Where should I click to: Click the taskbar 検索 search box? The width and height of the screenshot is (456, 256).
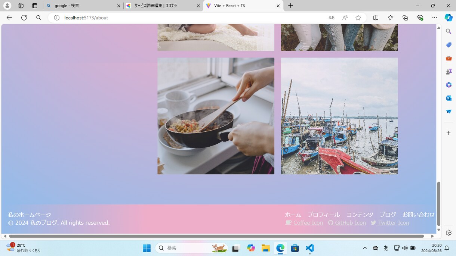pyautogui.click(x=191, y=248)
